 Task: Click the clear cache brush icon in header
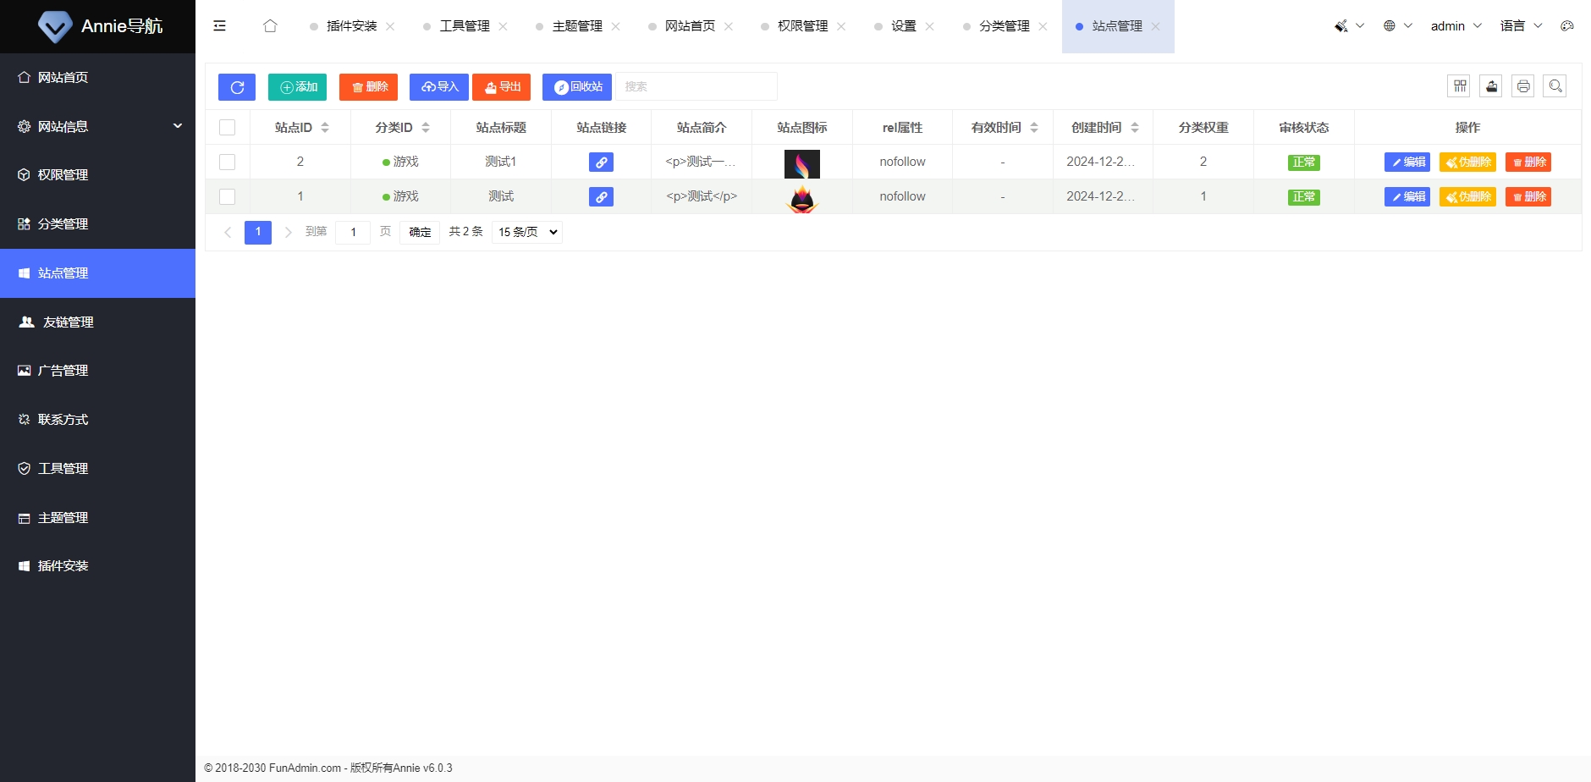(1341, 25)
